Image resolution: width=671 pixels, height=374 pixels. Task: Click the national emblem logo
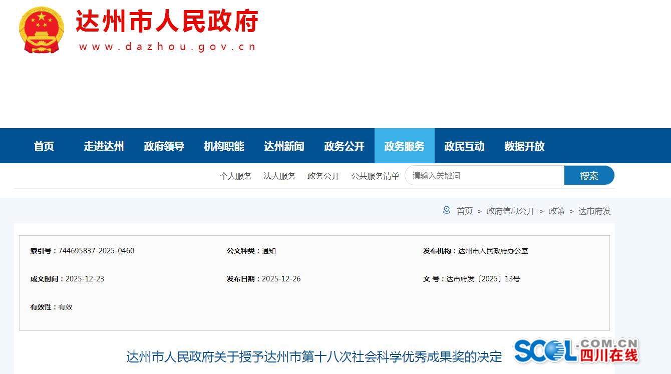pos(42,30)
